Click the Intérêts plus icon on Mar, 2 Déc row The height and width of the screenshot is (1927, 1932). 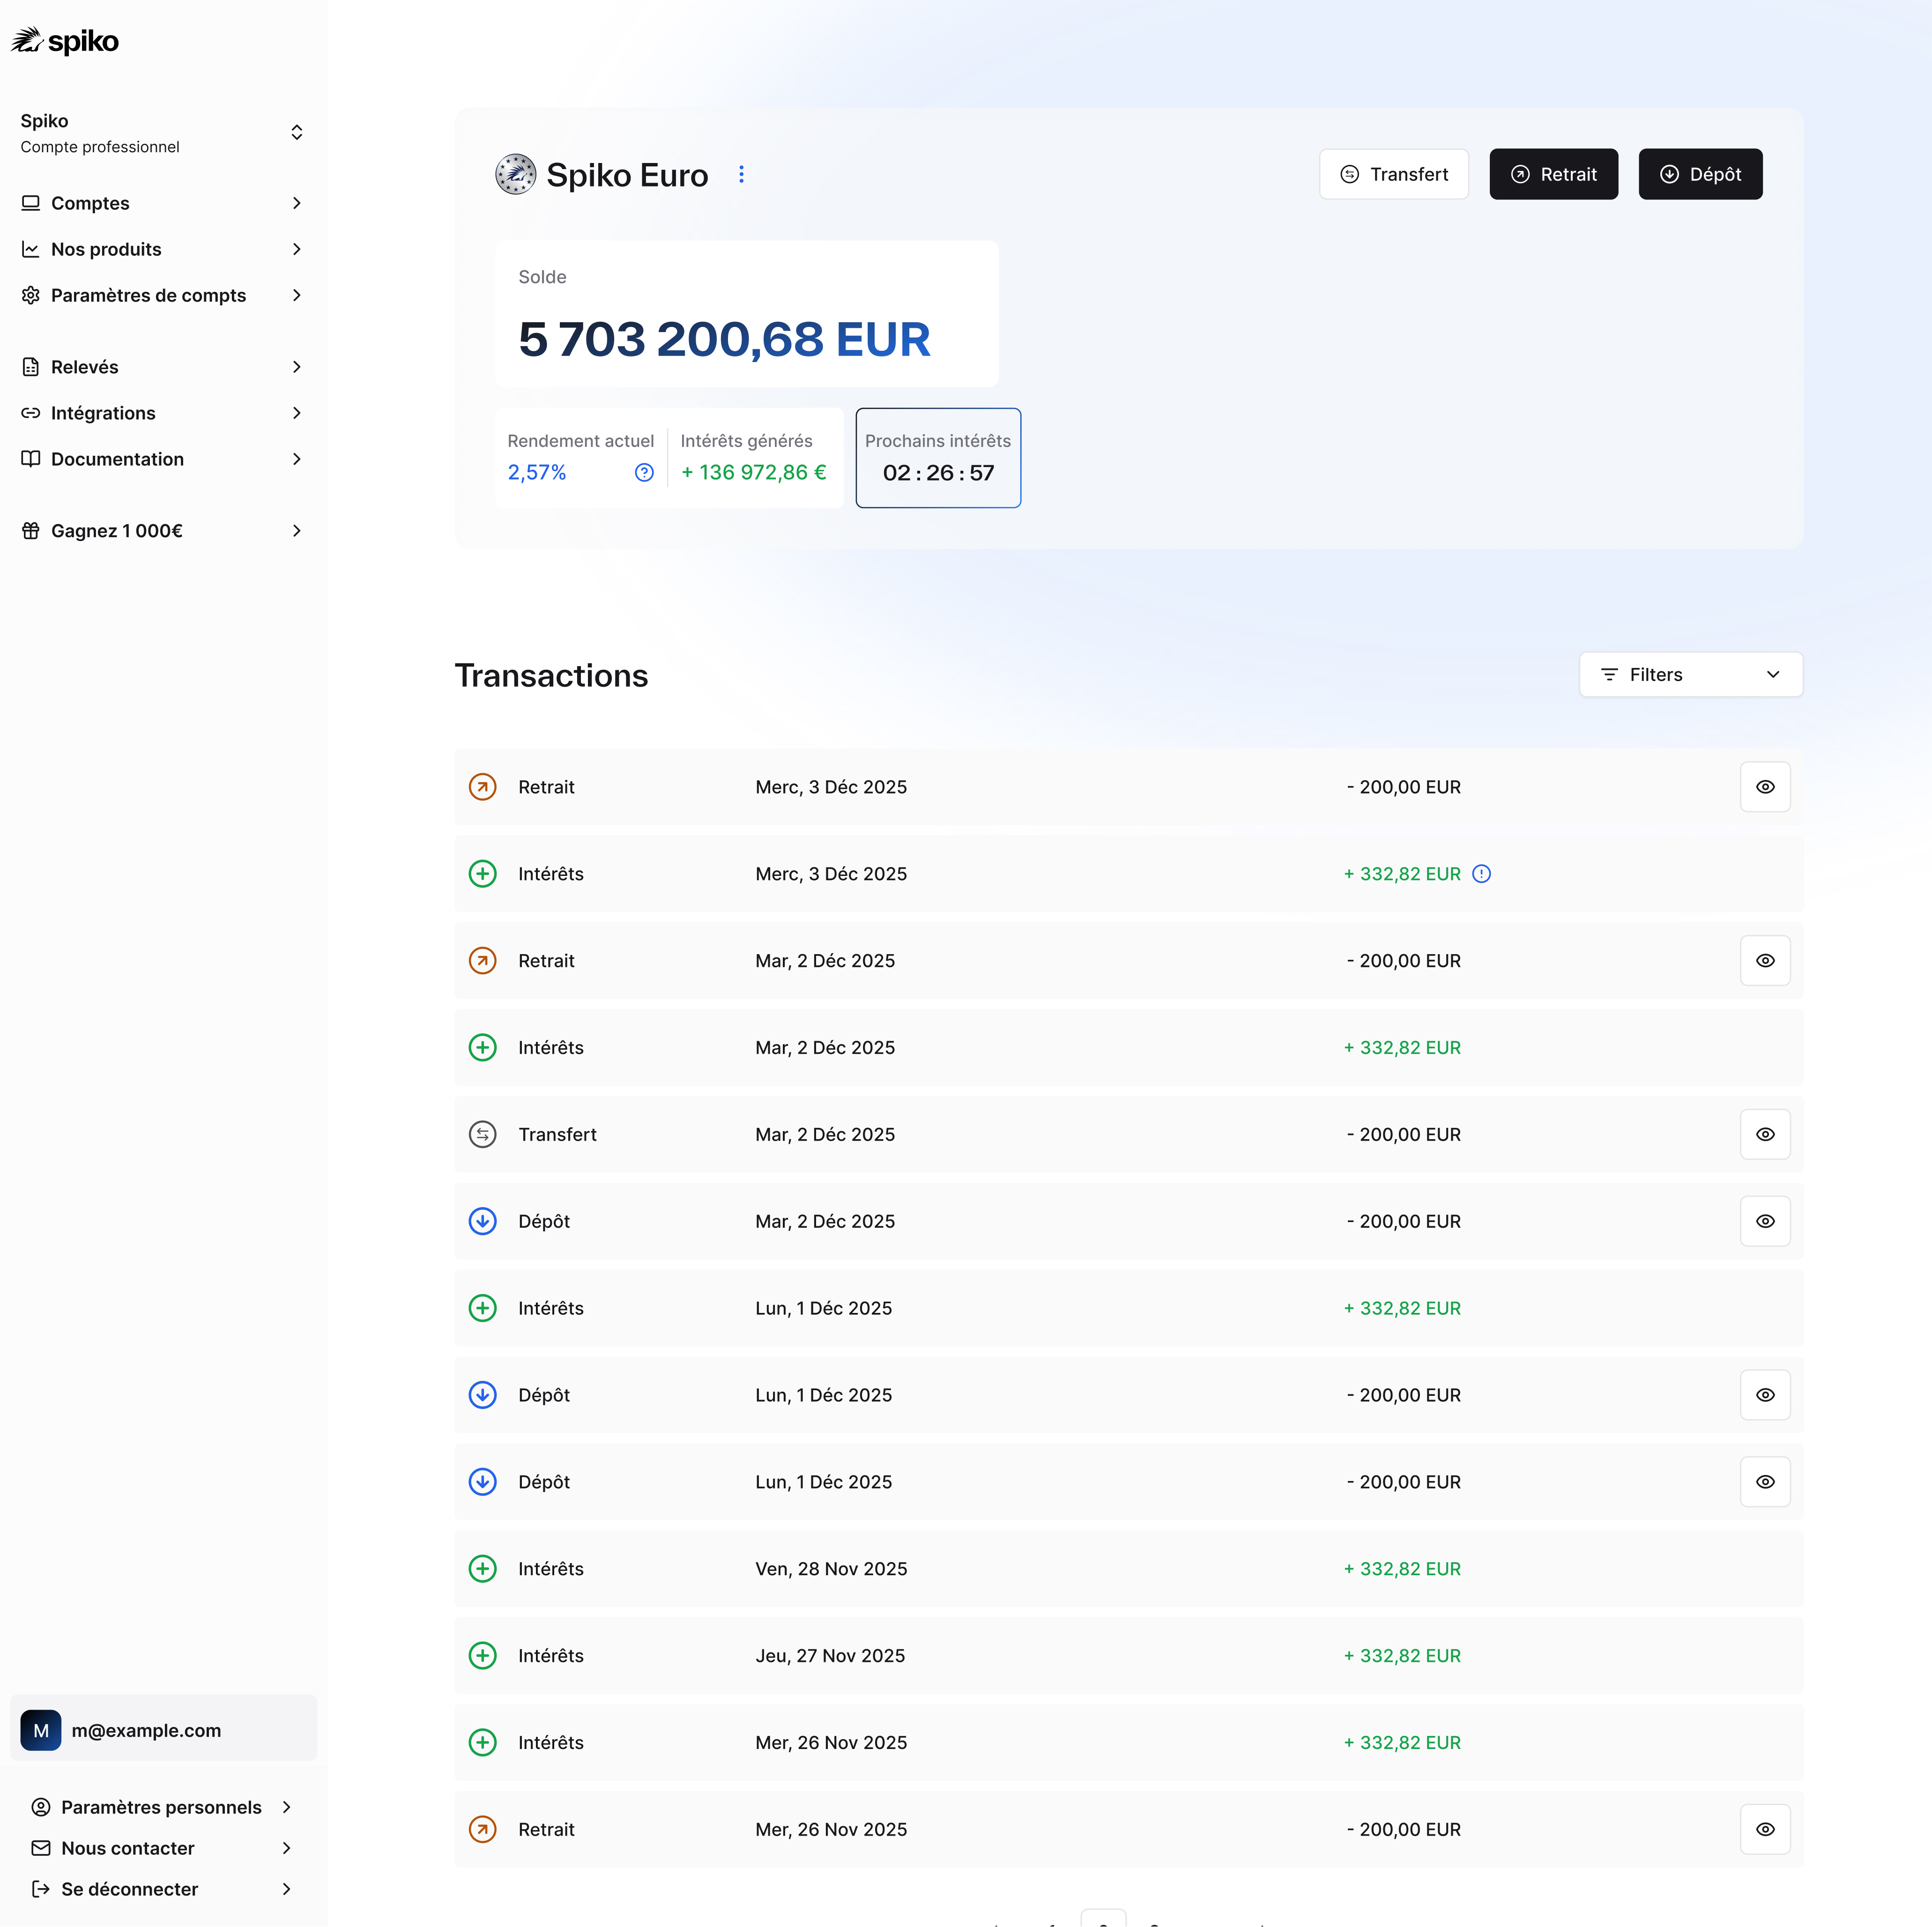483,1048
